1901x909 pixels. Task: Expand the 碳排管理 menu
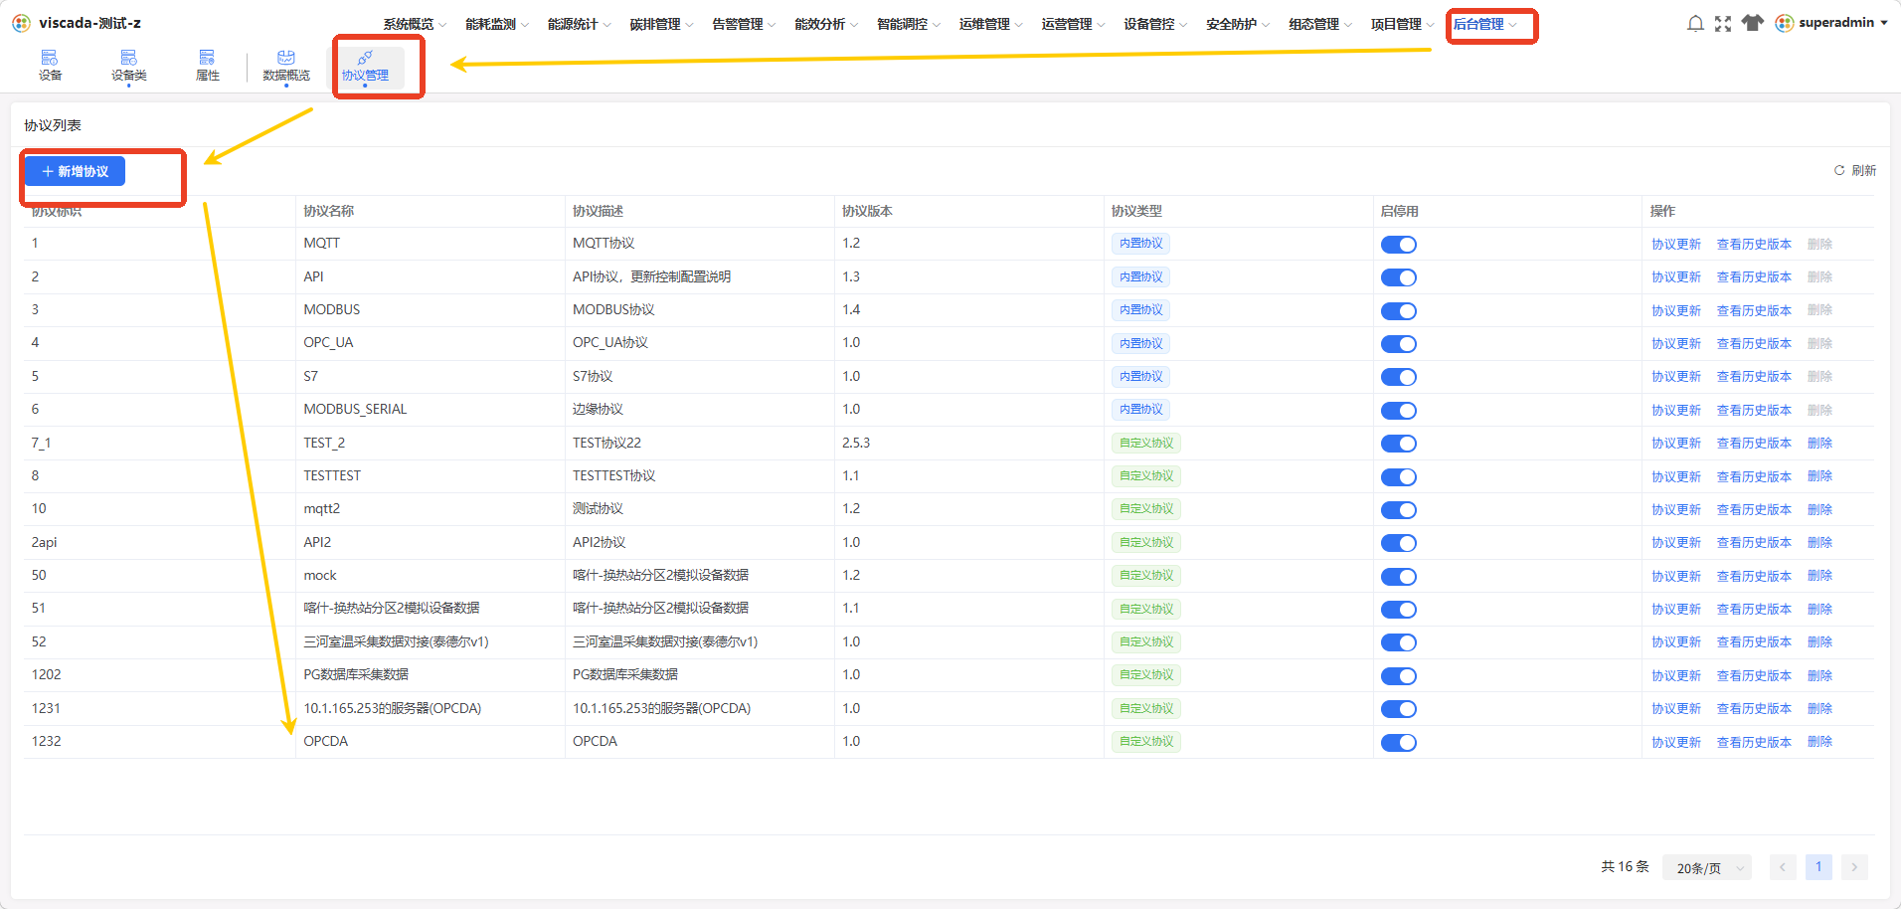click(661, 24)
